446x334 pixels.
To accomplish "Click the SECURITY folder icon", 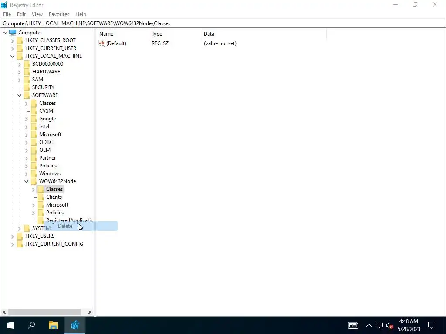I will [x=27, y=87].
